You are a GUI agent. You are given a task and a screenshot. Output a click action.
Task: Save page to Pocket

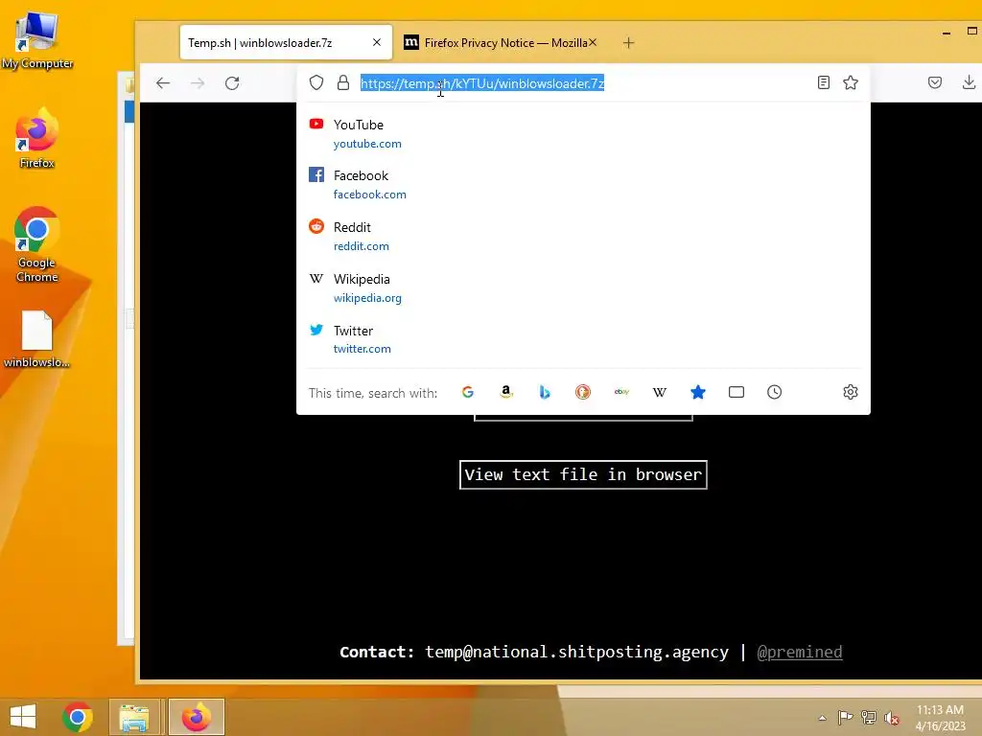(x=935, y=82)
